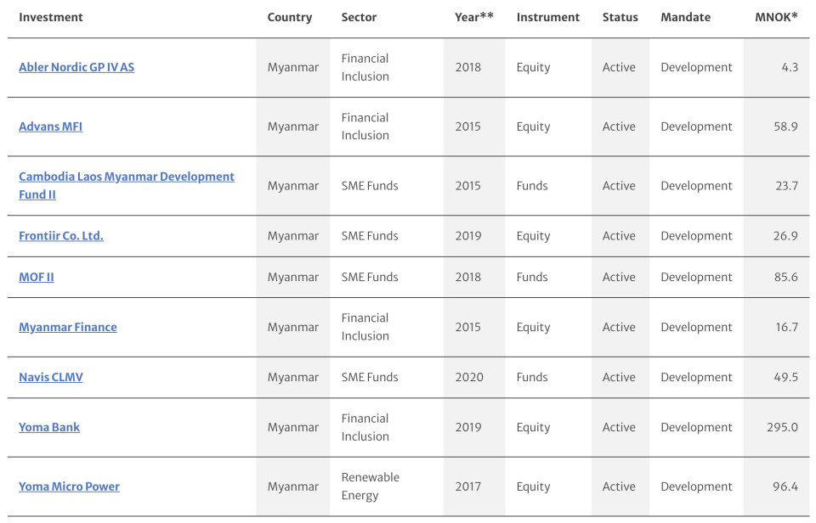Open the Yoma Micro Power link
Screen dimensions: 816x523
pos(69,486)
